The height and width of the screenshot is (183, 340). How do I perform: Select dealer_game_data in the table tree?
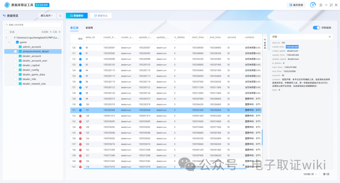click(x=34, y=74)
